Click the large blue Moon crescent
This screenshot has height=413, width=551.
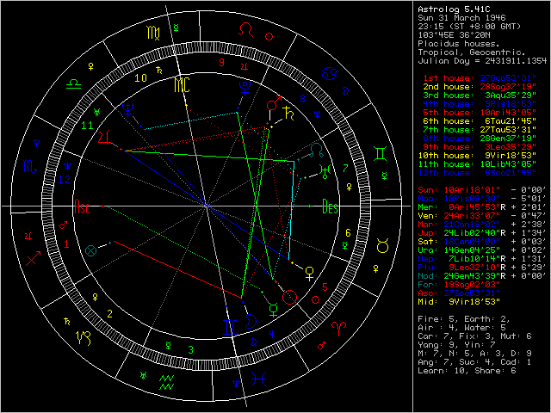coord(251,321)
